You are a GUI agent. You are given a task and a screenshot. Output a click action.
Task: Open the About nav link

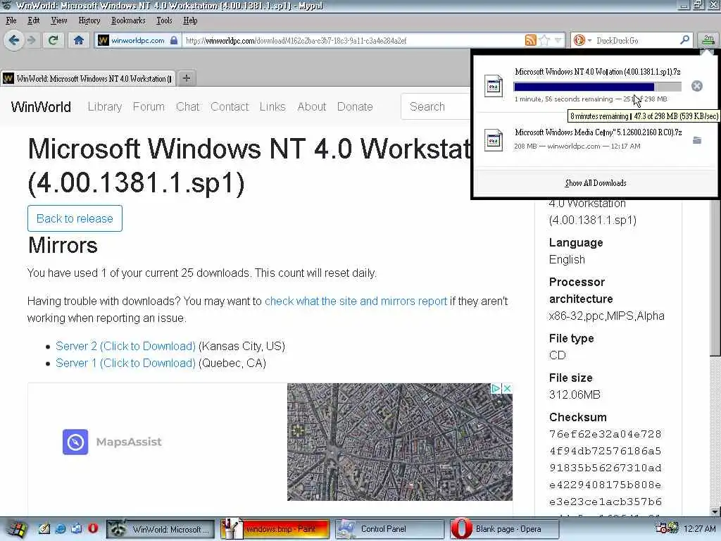click(312, 107)
